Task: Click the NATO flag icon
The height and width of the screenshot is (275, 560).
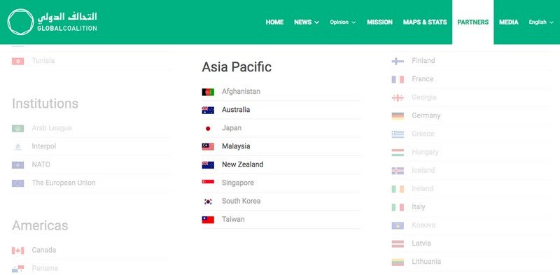Action: 18,164
